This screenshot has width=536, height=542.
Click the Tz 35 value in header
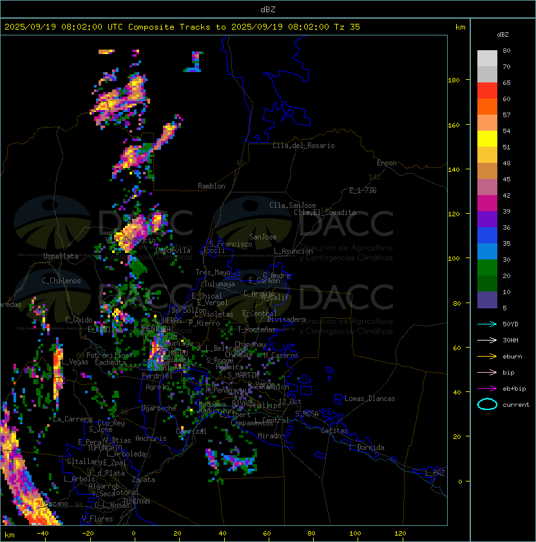[x=347, y=27]
